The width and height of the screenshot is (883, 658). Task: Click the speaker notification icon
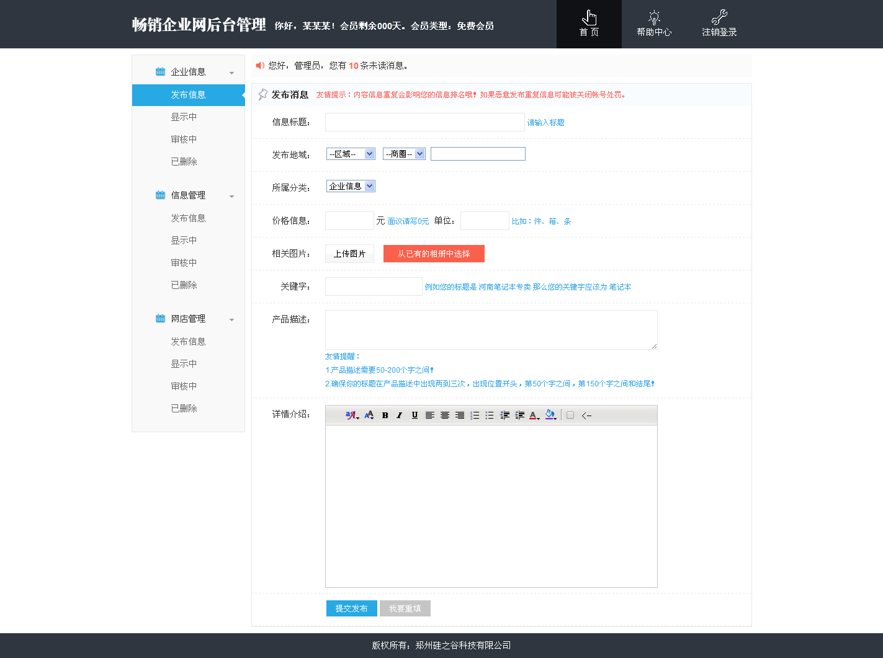pos(260,65)
